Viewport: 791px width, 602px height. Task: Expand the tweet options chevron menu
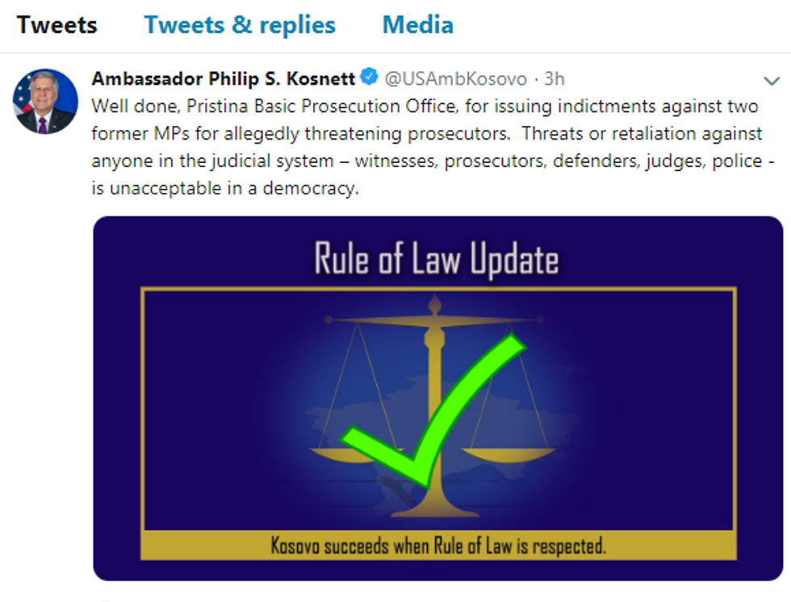pos(772,81)
